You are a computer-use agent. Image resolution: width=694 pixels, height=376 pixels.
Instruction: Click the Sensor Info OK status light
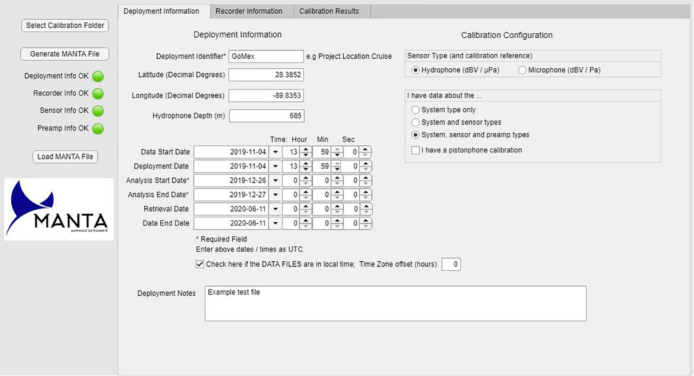(x=98, y=111)
